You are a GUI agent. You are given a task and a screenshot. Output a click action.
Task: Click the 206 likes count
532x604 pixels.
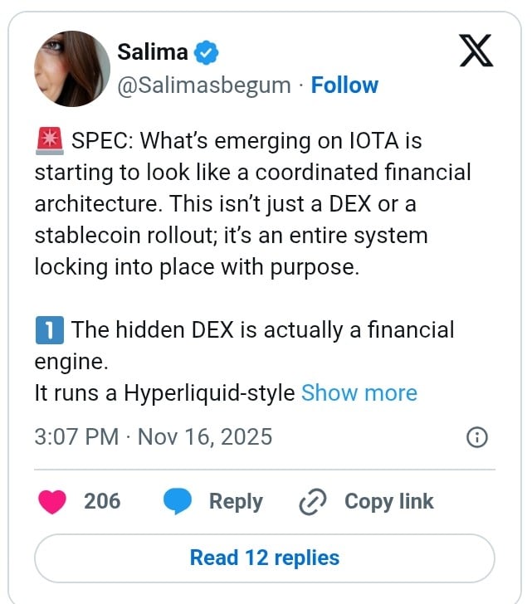pos(102,501)
